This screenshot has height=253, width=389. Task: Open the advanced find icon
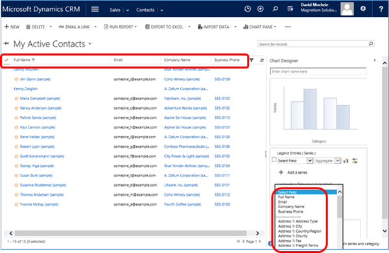290,9
